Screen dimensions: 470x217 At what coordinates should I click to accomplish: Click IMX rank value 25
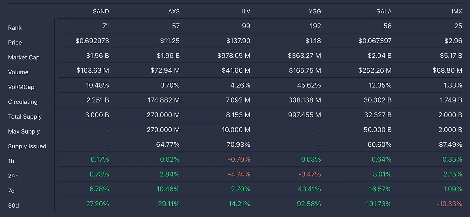tap(458, 26)
